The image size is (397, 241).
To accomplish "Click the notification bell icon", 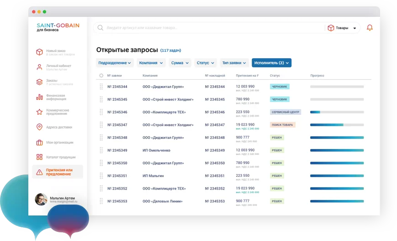I will pyautogui.click(x=370, y=28).
